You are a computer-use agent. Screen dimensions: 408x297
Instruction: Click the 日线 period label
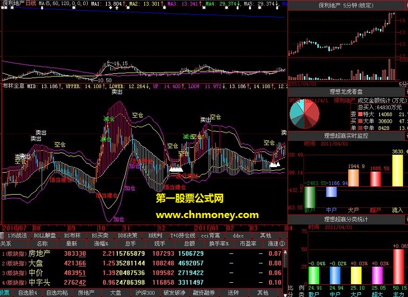point(31,4)
